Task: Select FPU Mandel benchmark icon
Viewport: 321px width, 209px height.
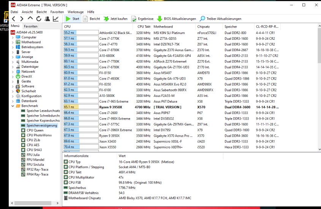Action: pyautogui.click(x=23, y=160)
